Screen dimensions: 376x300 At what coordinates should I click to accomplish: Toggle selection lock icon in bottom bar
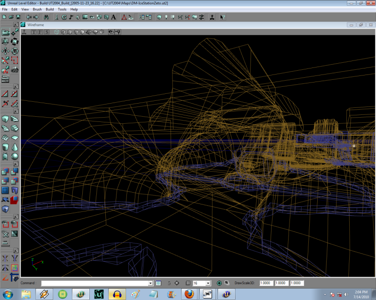coord(169,283)
